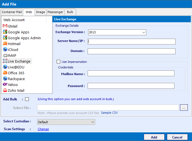Image resolution: width=192 pixels, height=141 pixels.
Task: Click the Cancel button
Action: (x=177, y=137)
